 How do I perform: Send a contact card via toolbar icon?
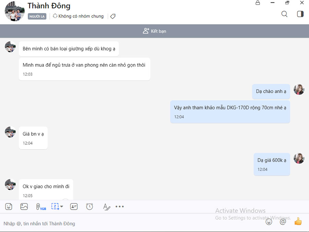pos(74,207)
